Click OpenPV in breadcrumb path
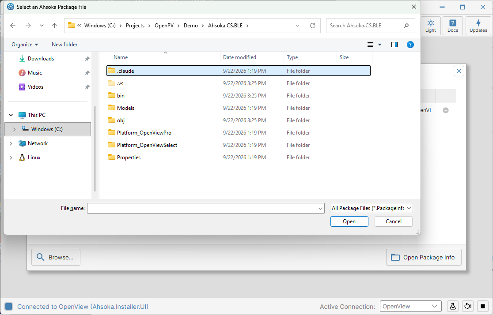Screen dimensions: 493x315 point(164,26)
